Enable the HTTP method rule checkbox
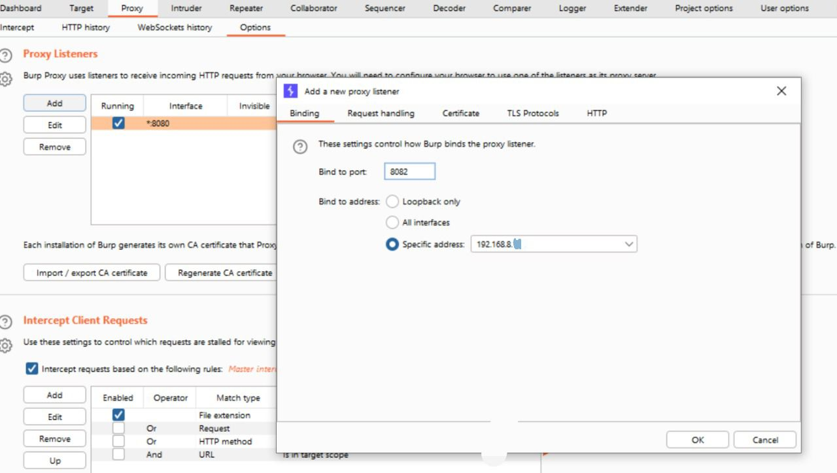Image resolution: width=837 pixels, height=473 pixels. coord(118,441)
